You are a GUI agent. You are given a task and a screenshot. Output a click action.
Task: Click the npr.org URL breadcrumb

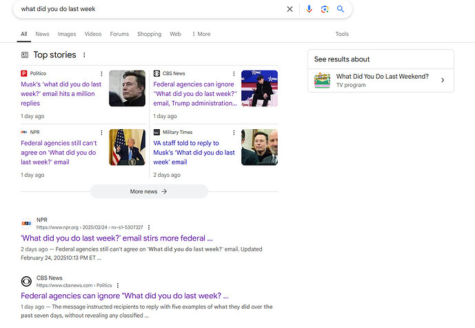[x=90, y=227]
